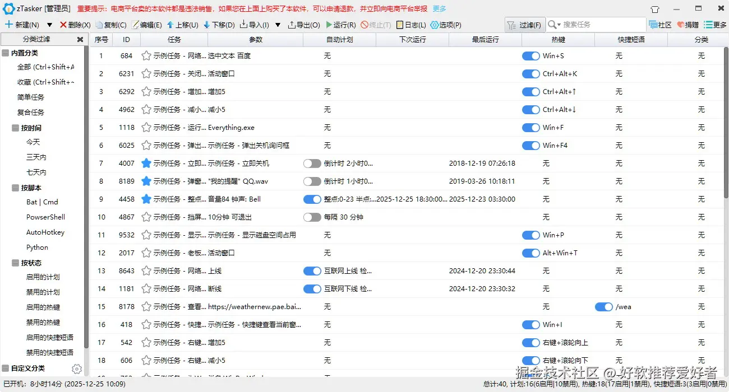729x392 pixels.
Task: Disable the /wea quick phrase toggle
Action: click(604, 307)
